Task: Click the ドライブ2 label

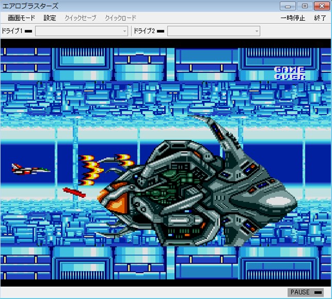Action: pyautogui.click(x=144, y=31)
